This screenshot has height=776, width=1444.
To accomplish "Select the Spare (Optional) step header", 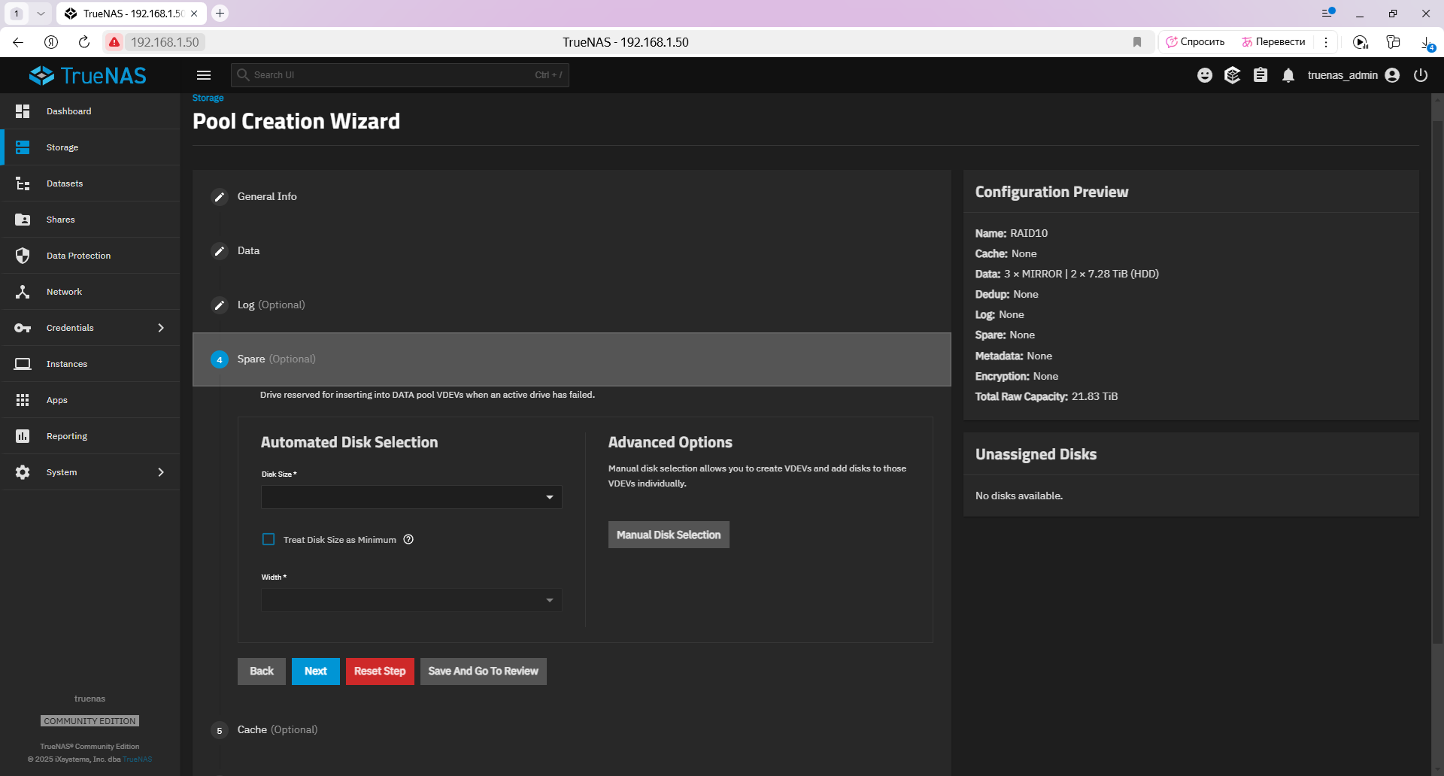I will (572, 359).
